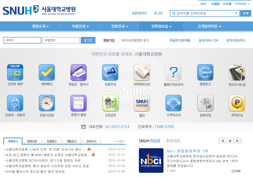The height and width of the screenshot is (177, 253).
Task: Expand the OTHERS language dropdown
Action: (242, 4)
